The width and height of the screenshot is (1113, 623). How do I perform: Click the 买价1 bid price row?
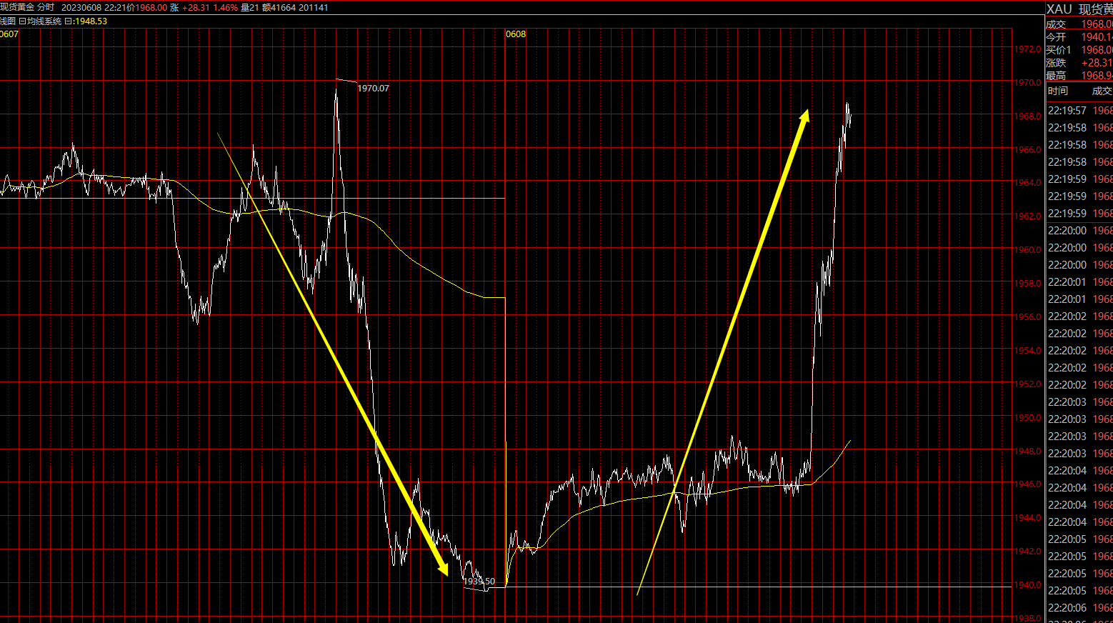tap(1079, 50)
